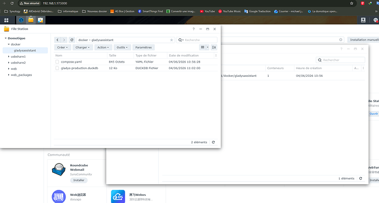Open the sort order icon in File Station
The width and height of the screenshot is (379, 203).
point(214,47)
